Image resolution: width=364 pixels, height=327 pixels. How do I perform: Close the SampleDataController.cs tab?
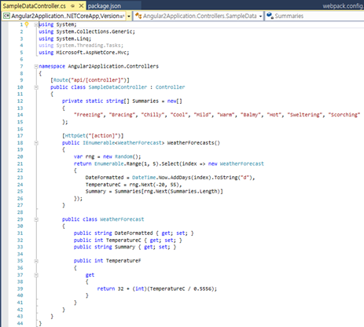[82, 6]
